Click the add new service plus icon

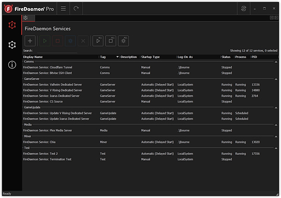click(x=30, y=41)
